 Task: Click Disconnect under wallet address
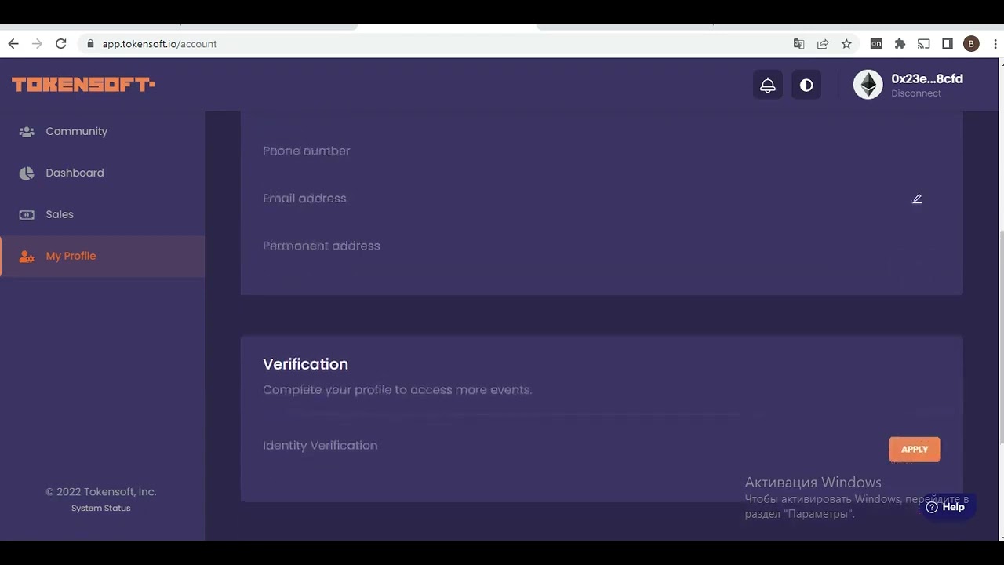(x=916, y=93)
